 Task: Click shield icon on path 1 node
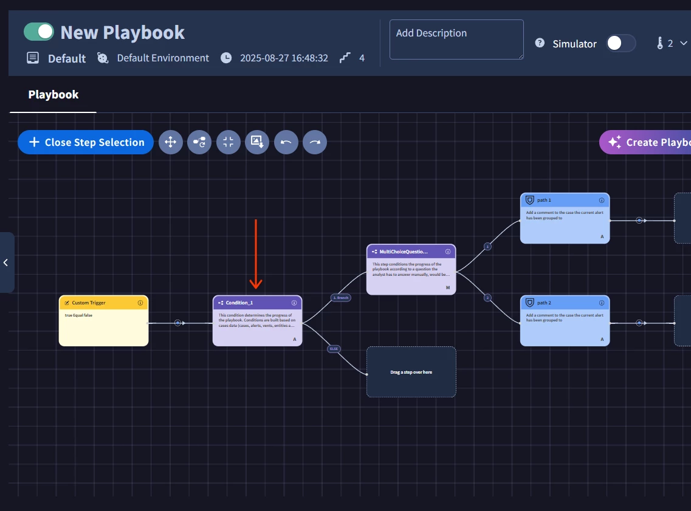coord(530,200)
